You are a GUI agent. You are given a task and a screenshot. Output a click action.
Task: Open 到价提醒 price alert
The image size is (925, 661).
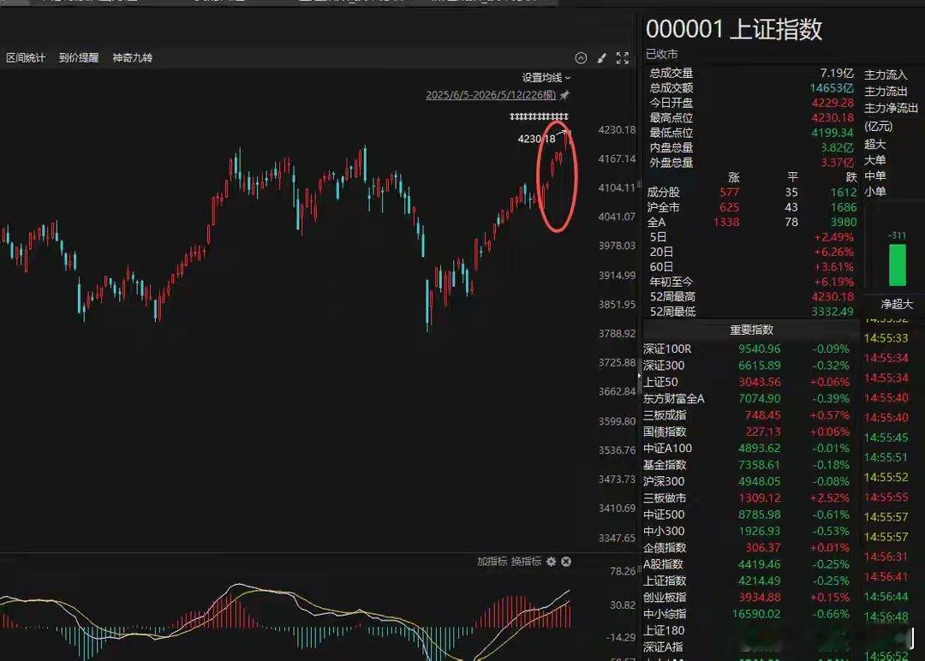pos(79,57)
